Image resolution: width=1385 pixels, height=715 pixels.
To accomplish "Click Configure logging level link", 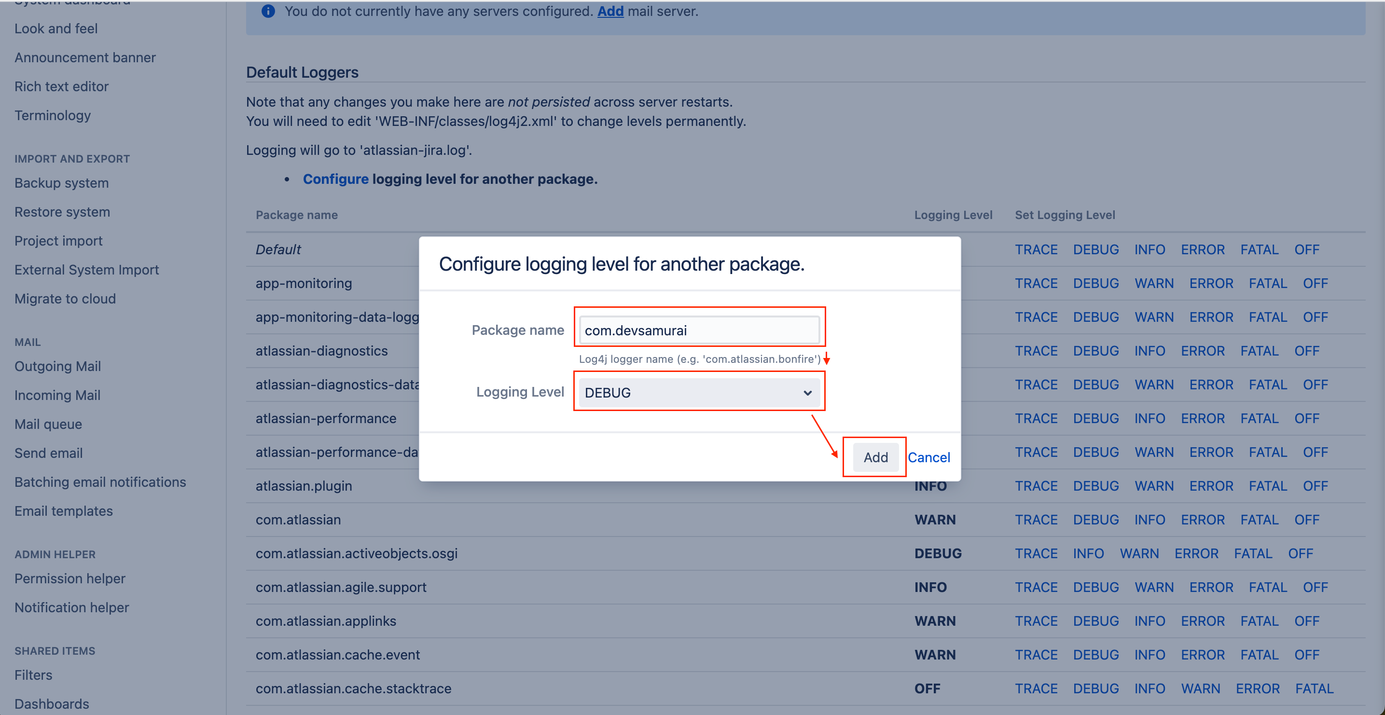I will (x=335, y=179).
